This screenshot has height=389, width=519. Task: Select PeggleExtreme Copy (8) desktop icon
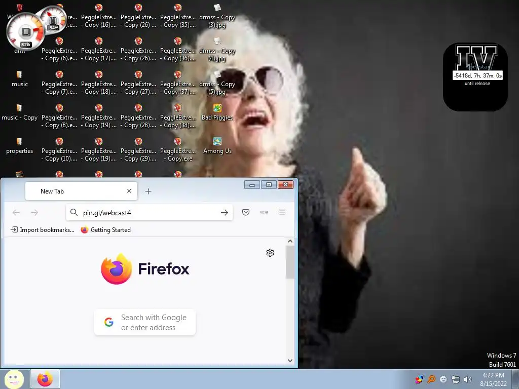point(59,116)
